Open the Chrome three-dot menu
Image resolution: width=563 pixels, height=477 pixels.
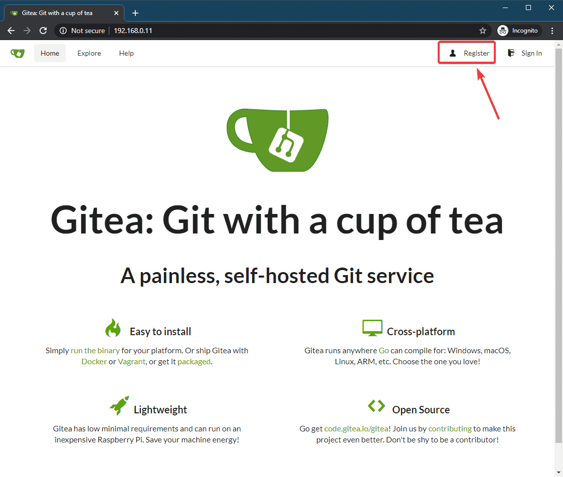(552, 31)
